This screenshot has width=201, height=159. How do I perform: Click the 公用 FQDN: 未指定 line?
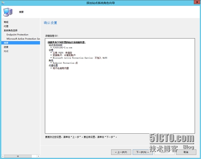pos(62,53)
